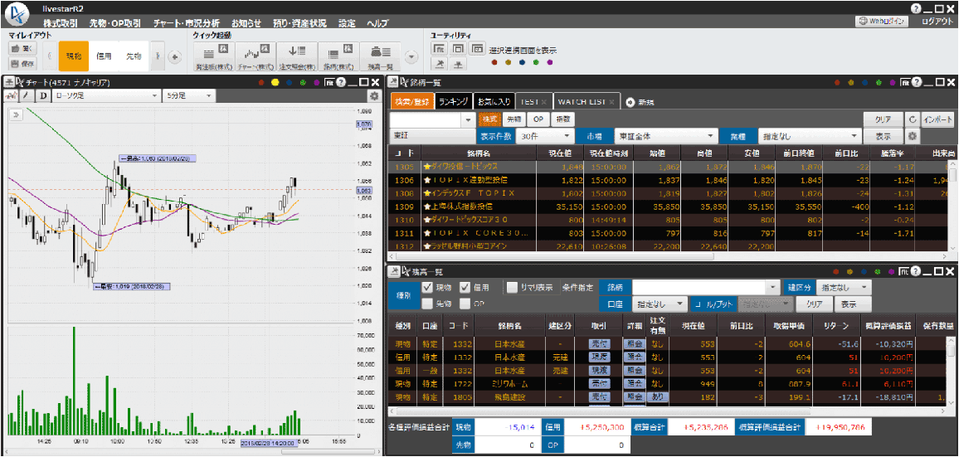Click the next layout arrow in マイレイアウト
This screenshot has width=959, height=457.
click(158, 56)
